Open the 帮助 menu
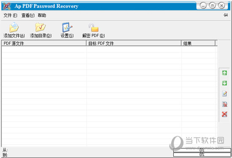The image size is (232, 158). pyautogui.click(x=42, y=15)
